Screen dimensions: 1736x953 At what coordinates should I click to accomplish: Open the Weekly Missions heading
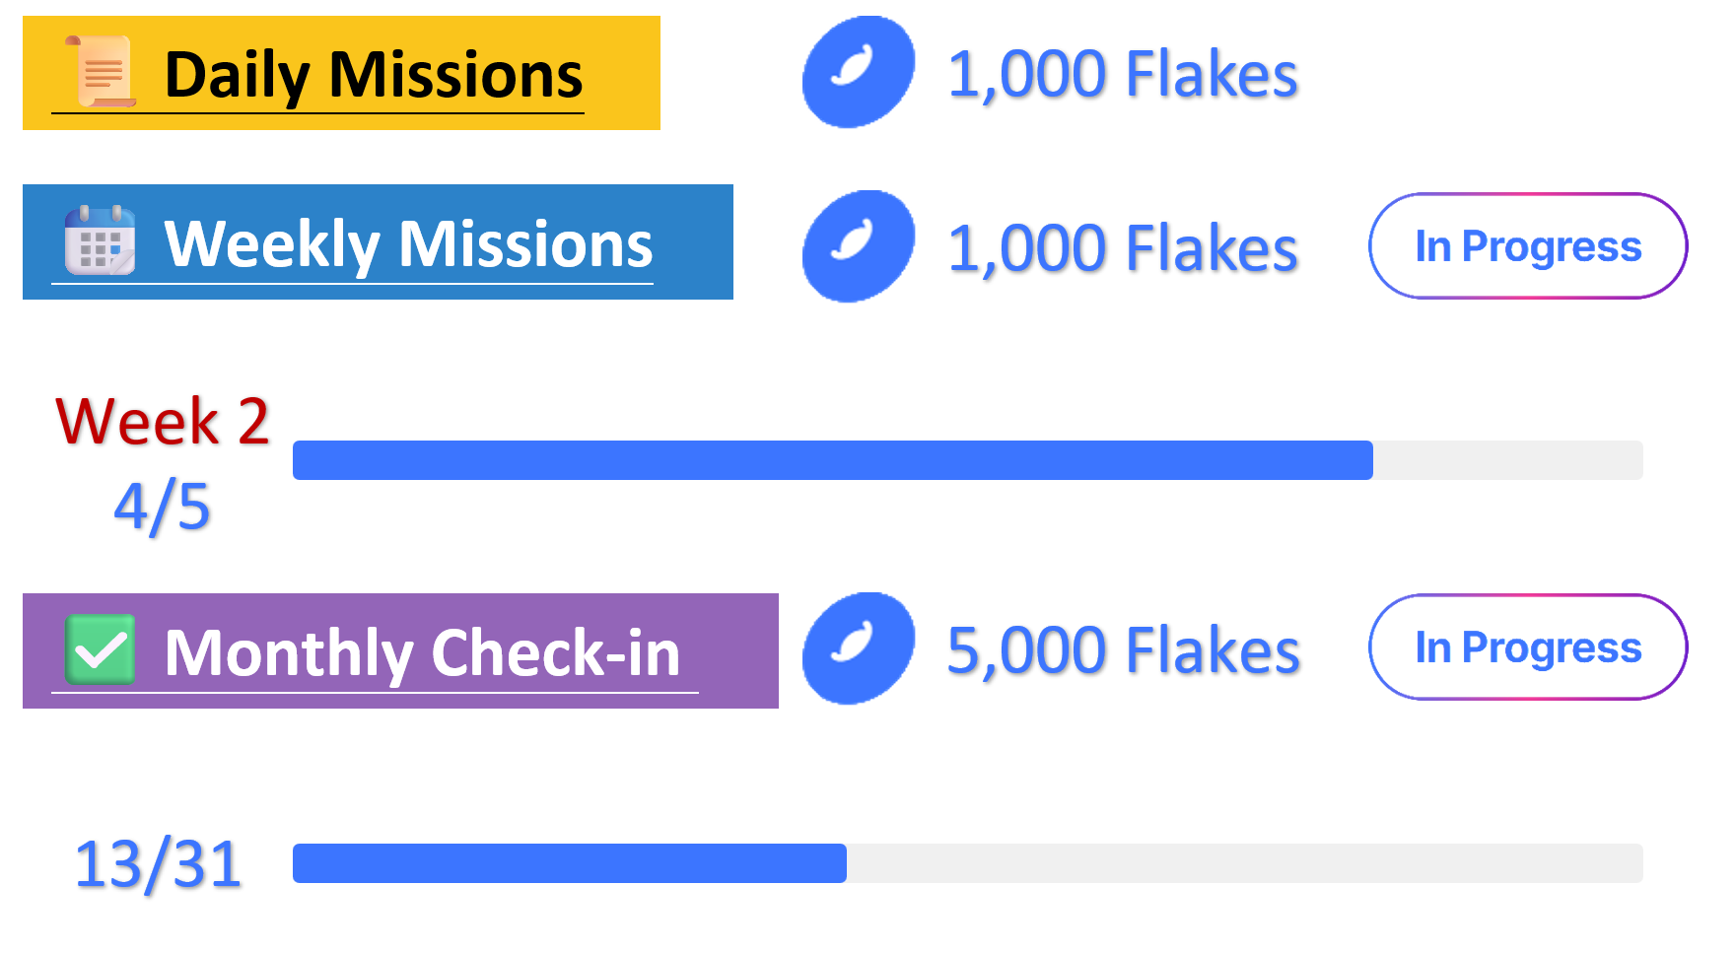point(408,244)
